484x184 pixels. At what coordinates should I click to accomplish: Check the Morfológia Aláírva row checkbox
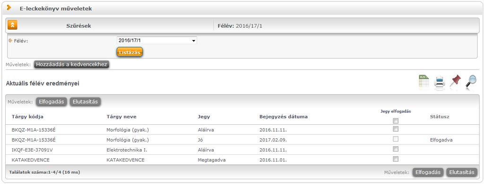tap(396, 129)
